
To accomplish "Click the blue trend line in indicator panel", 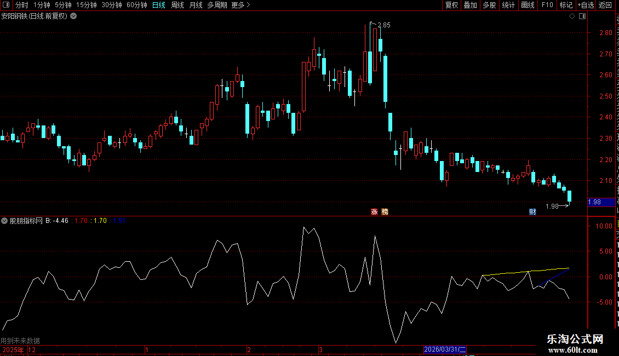I will 555,277.
